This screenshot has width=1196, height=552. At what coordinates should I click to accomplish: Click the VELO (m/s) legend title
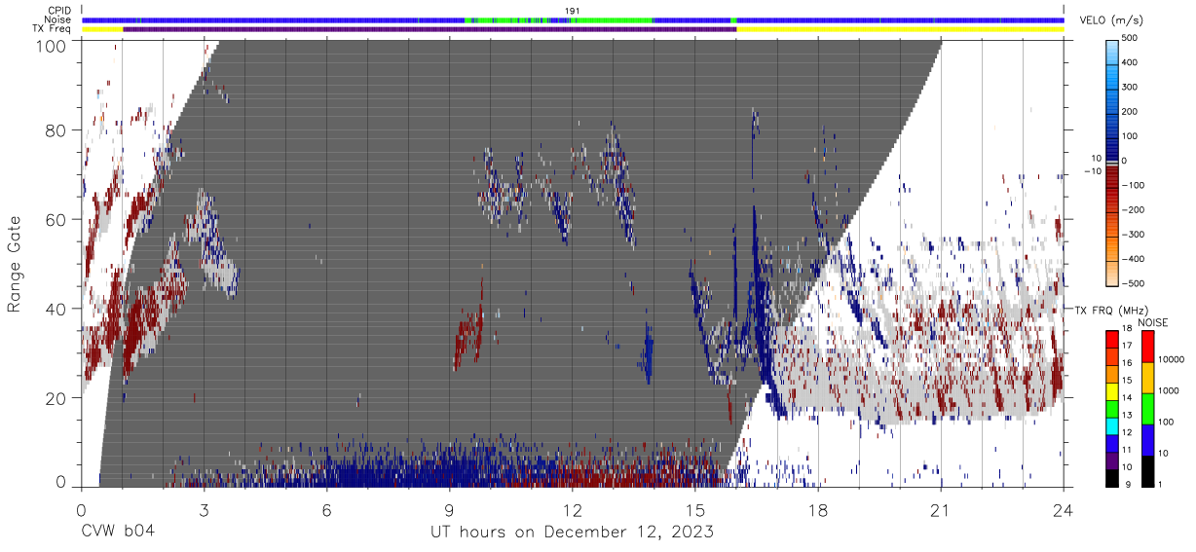click(x=1111, y=20)
